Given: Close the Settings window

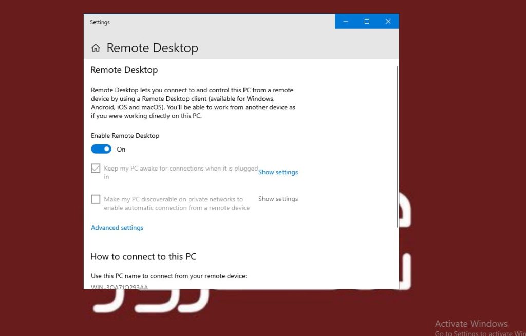Looking at the screenshot, I should 388,21.
